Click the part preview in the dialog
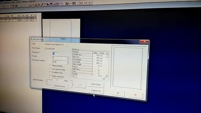201x113 pixels. tap(128, 68)
